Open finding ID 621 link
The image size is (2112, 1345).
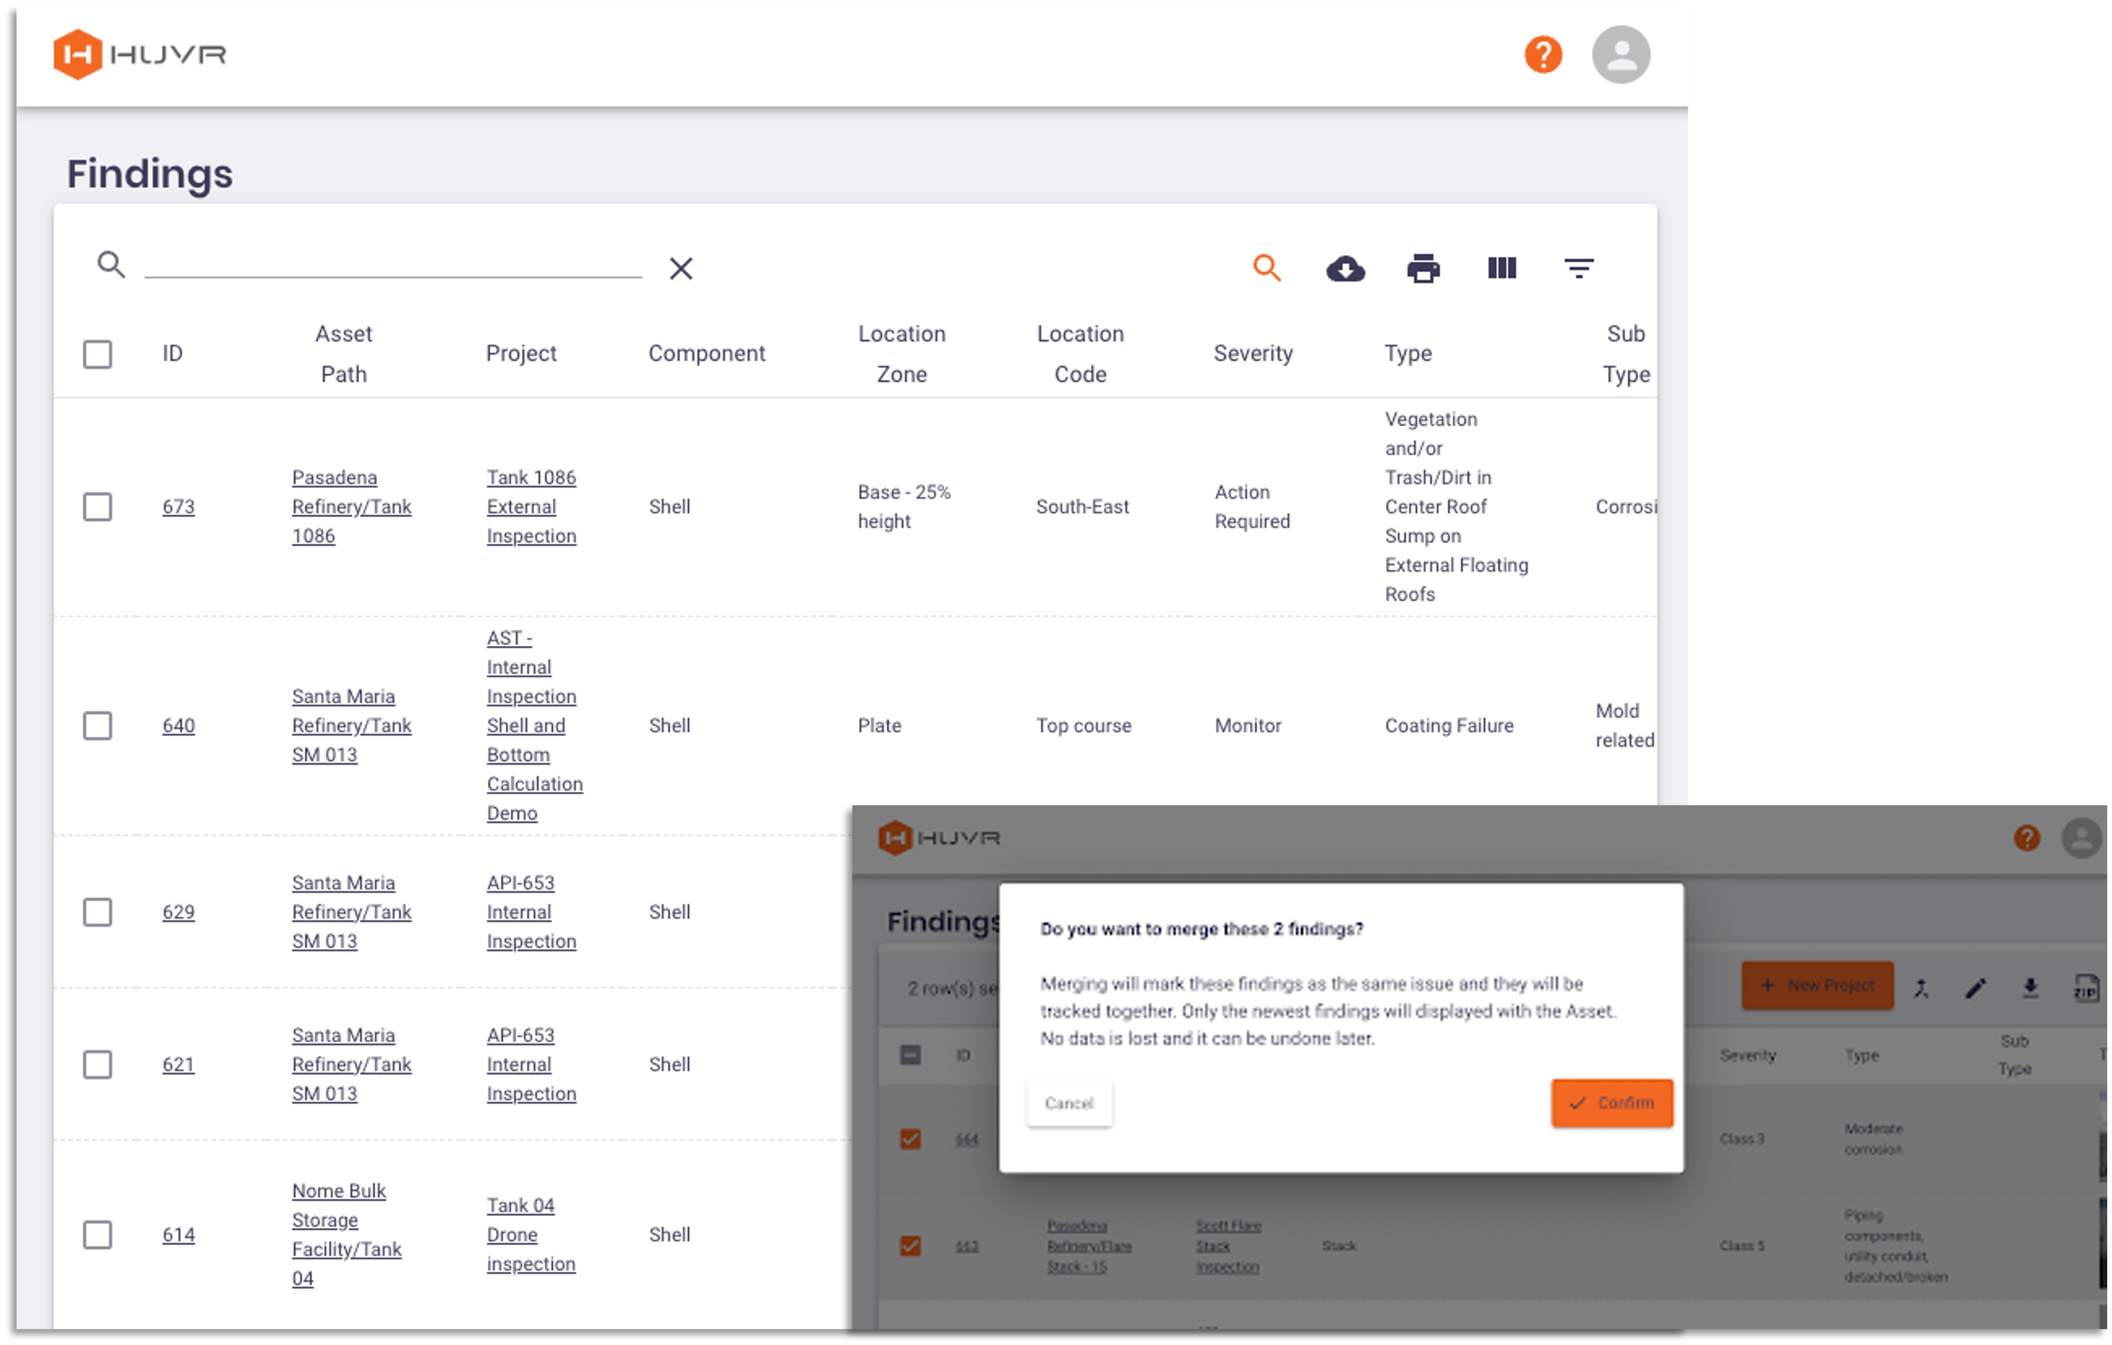(x=178, y=1065)
